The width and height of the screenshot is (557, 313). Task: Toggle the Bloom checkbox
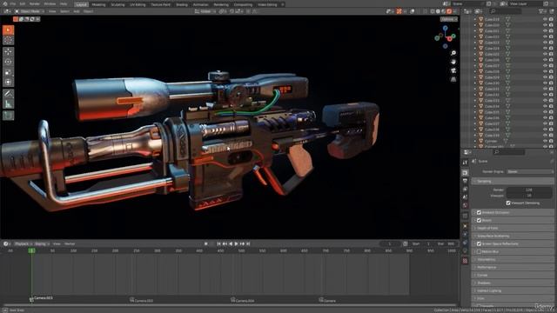coord(479,220)
